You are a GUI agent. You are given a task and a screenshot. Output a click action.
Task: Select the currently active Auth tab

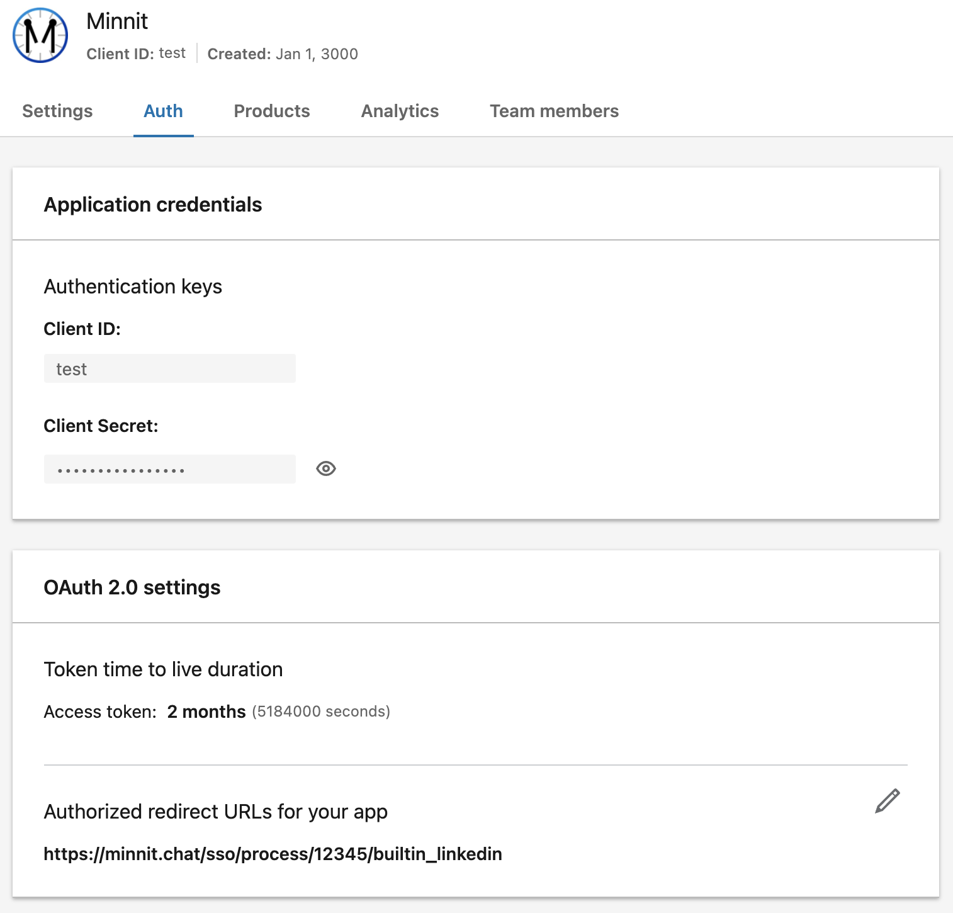tap(163, 111)
